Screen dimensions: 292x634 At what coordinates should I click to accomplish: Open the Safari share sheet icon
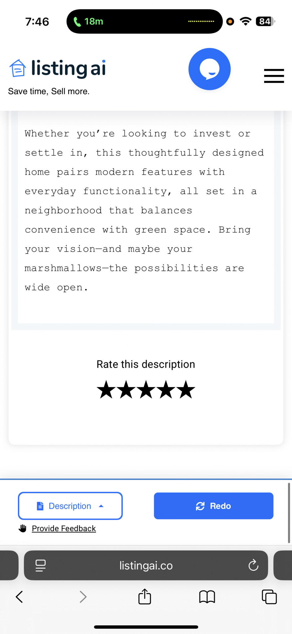tap(145, 596)
